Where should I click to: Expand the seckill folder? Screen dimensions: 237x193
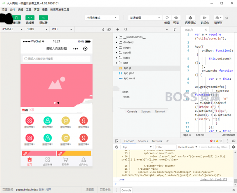pos(116,53)
